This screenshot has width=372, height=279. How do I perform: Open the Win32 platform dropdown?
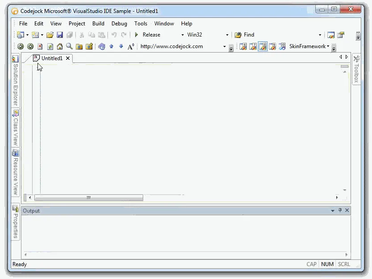coord(227,35)
